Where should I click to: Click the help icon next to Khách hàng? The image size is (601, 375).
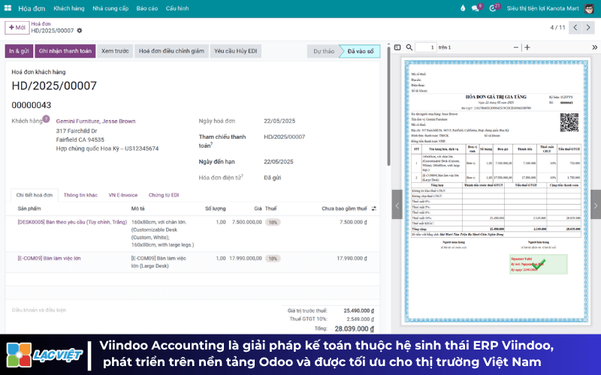click(x=46, y=119)
